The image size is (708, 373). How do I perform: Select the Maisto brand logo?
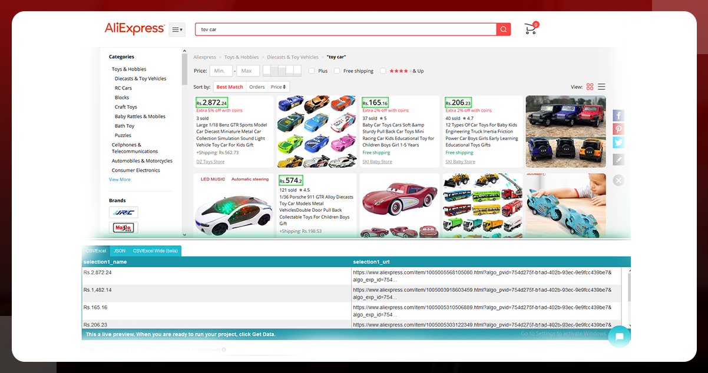point(124,227)
